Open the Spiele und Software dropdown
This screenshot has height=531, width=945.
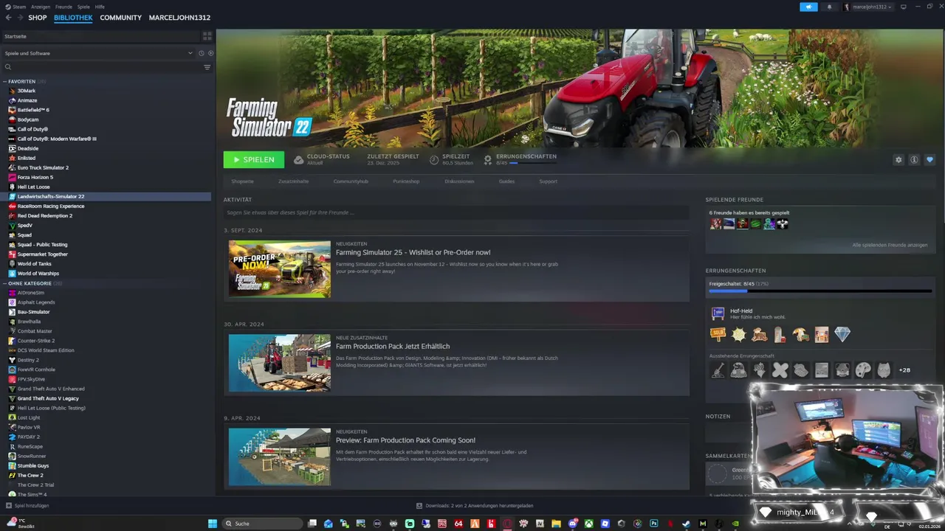tap(98, 53)
